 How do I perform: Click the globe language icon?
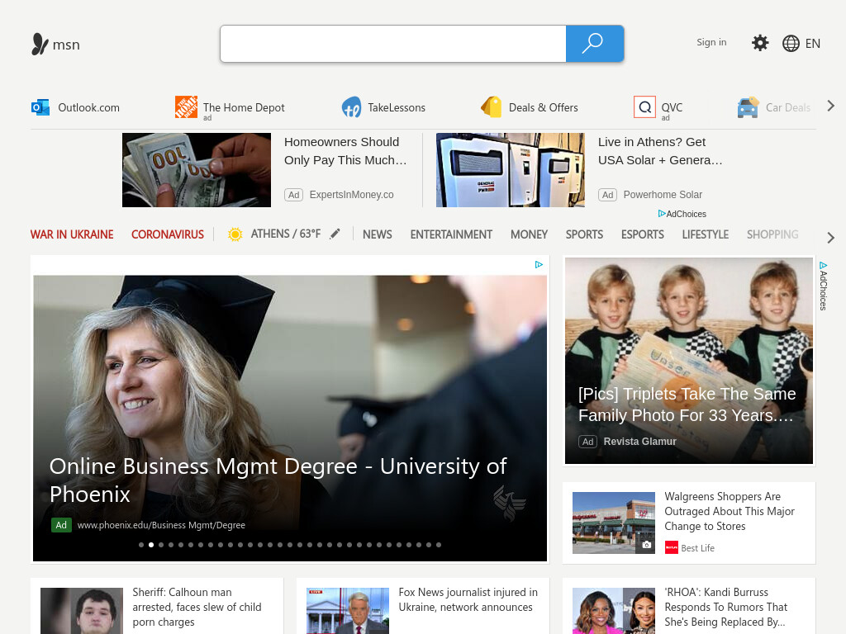click(x=791, y=43)
